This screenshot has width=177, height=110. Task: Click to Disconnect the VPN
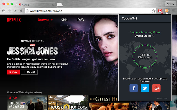click(x=145, y=56)
